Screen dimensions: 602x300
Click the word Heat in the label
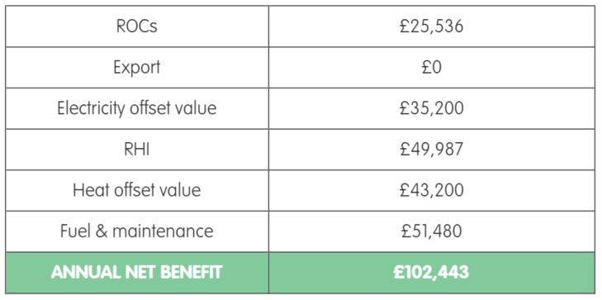coord(89,190)
